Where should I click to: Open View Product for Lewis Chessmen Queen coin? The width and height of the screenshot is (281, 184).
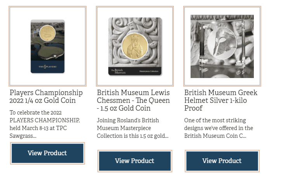tap(135, 161)
